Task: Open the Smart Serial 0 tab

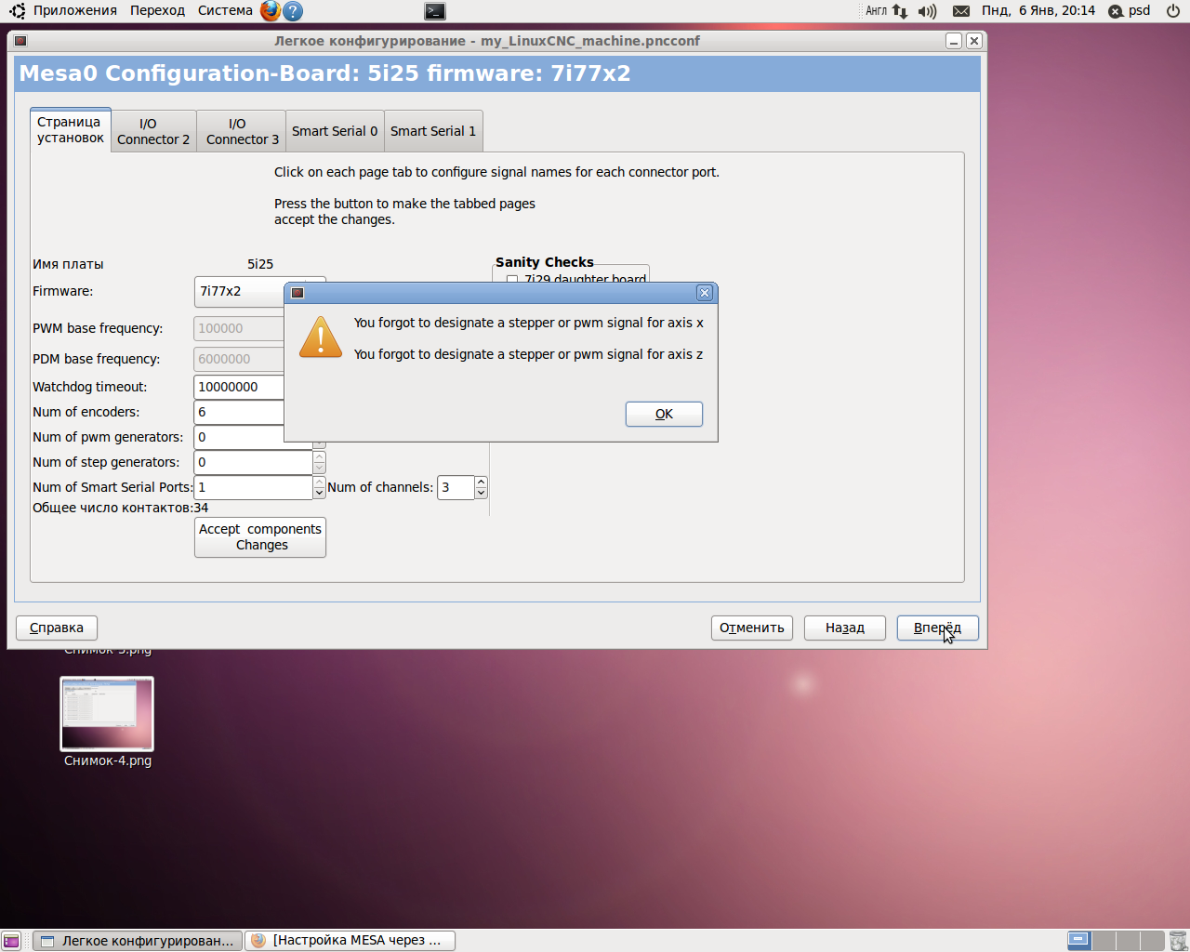Action: 335,131
